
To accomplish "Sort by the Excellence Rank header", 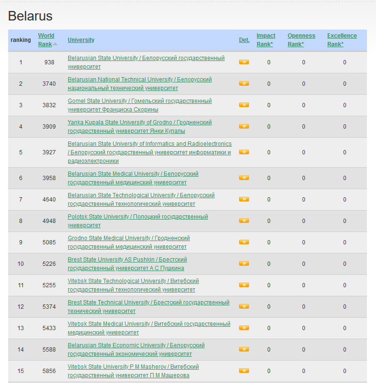I will pos(342,40).
